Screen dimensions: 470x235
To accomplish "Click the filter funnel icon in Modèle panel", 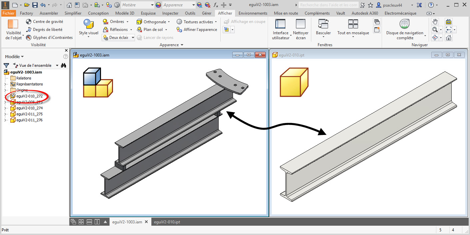I will click(6, 65).
